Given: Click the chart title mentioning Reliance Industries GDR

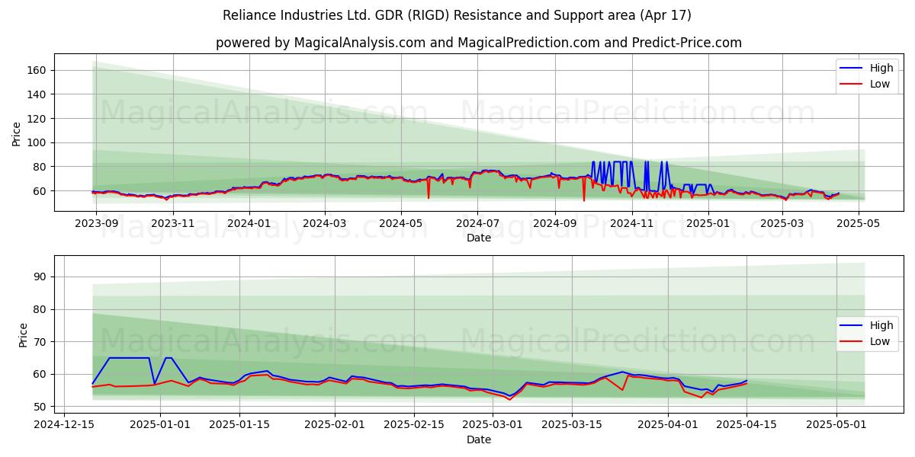Looking at the screenshot, I should tap(457, 15).
